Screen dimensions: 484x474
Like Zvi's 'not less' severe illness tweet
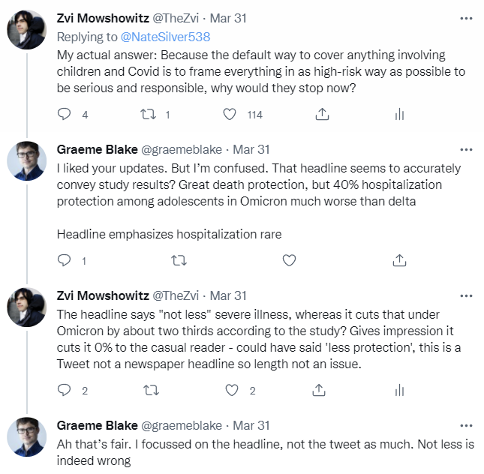click(x=232, y=389)
